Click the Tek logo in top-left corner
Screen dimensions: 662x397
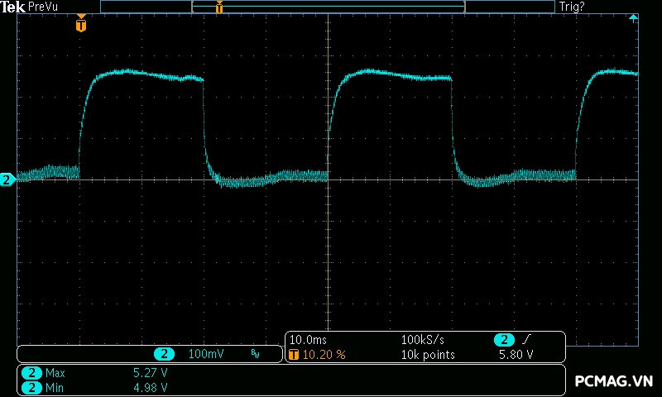point(14,7)
